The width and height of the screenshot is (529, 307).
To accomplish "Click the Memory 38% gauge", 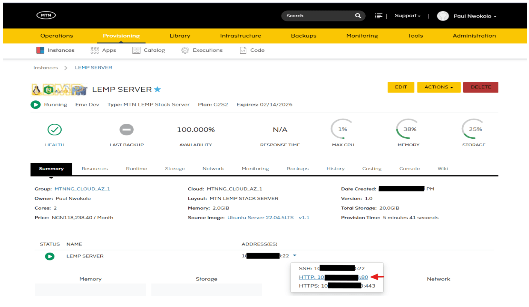I will (x=408, y=129).
